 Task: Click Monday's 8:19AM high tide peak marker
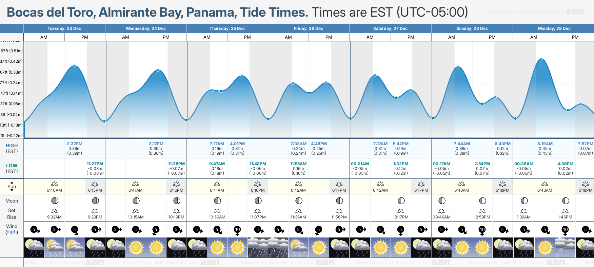pyautogui.click(x=541, y=59)
